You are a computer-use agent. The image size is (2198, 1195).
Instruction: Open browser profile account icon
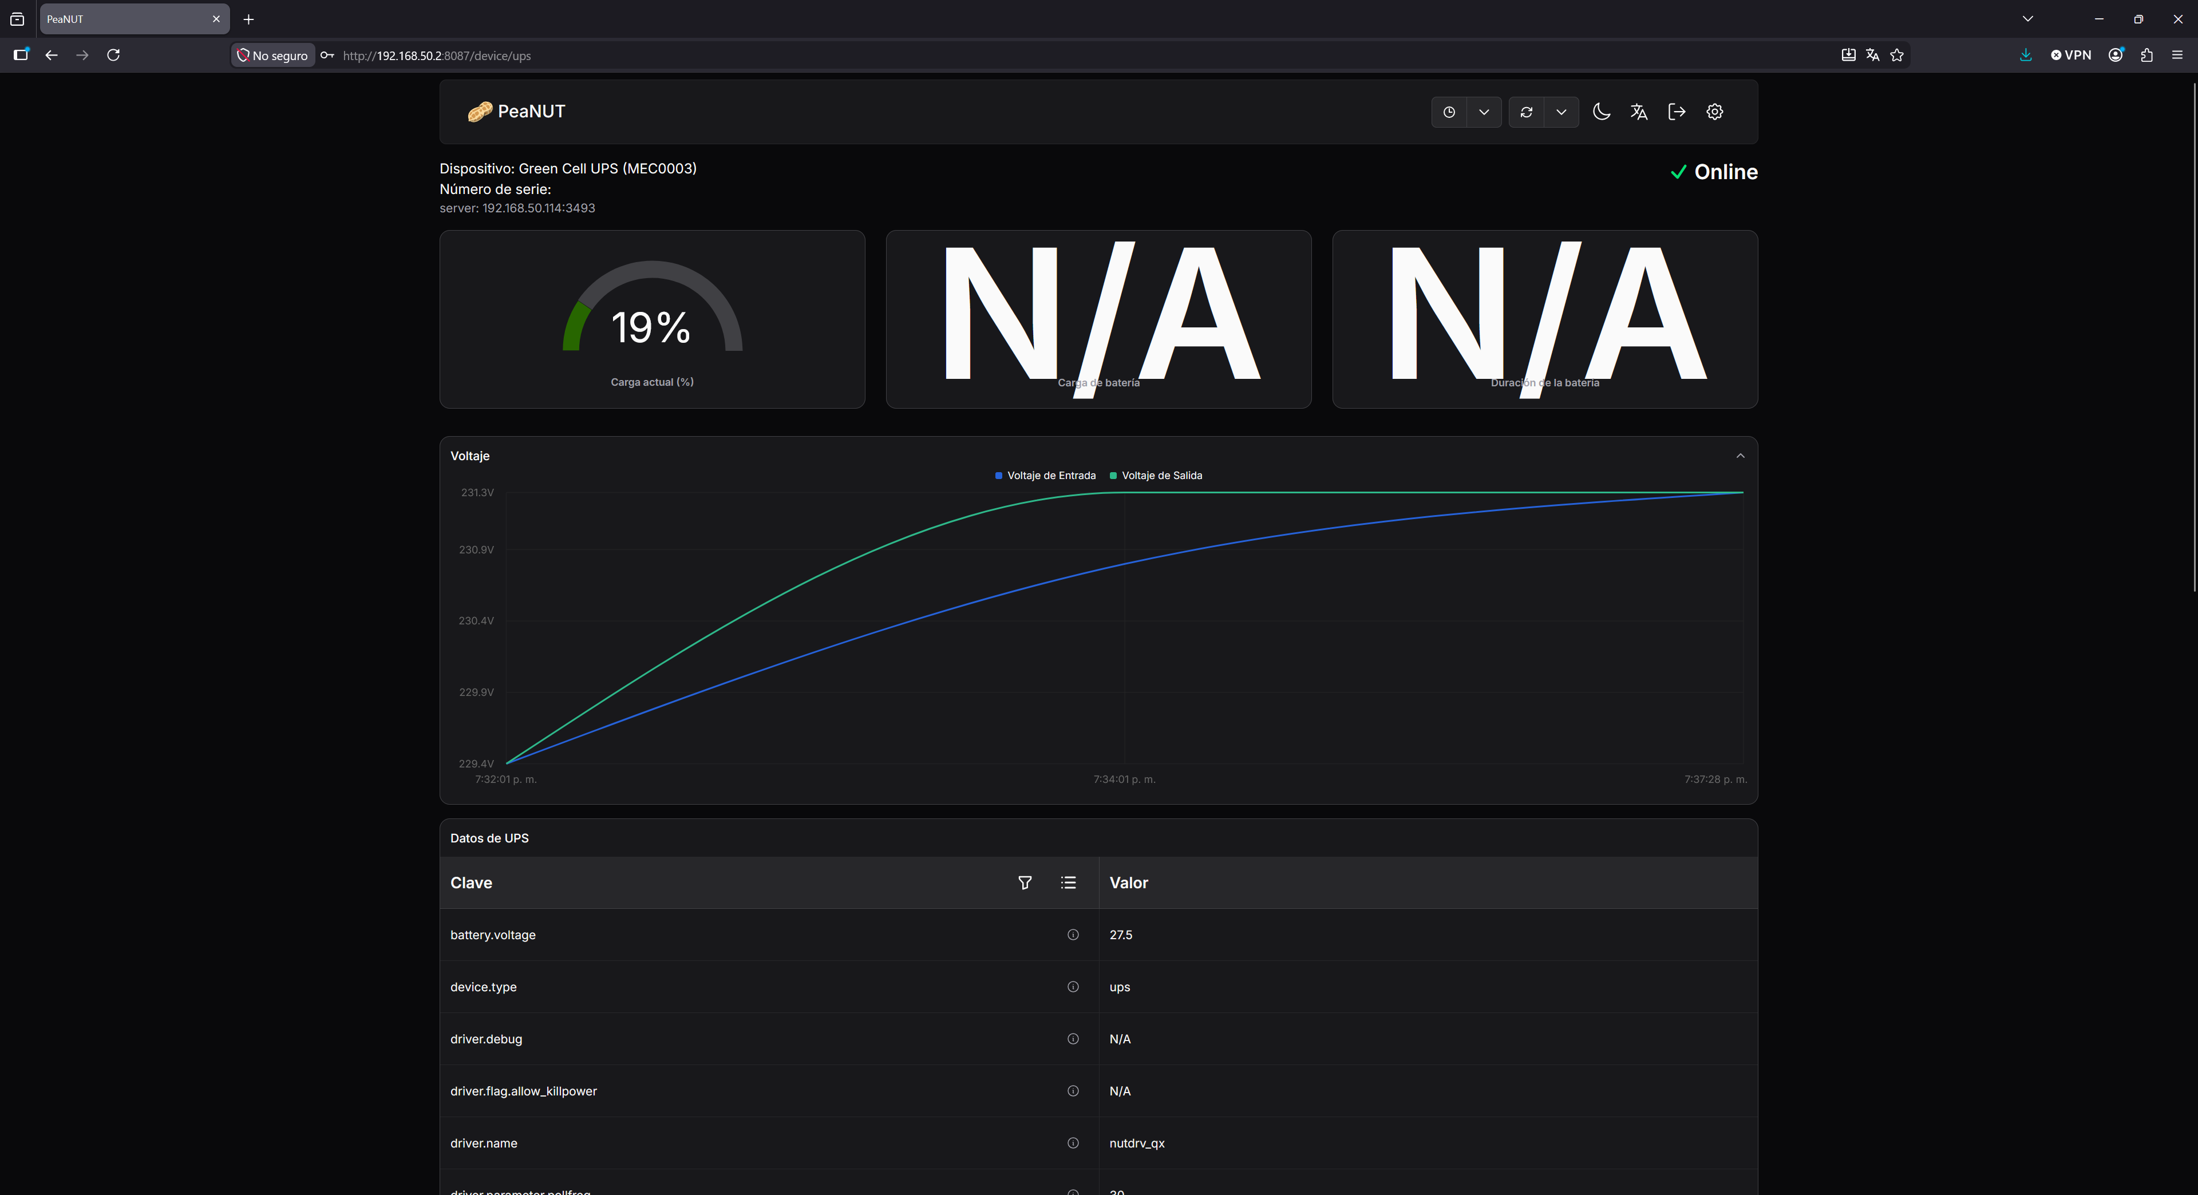click(x=2116, y=56)
